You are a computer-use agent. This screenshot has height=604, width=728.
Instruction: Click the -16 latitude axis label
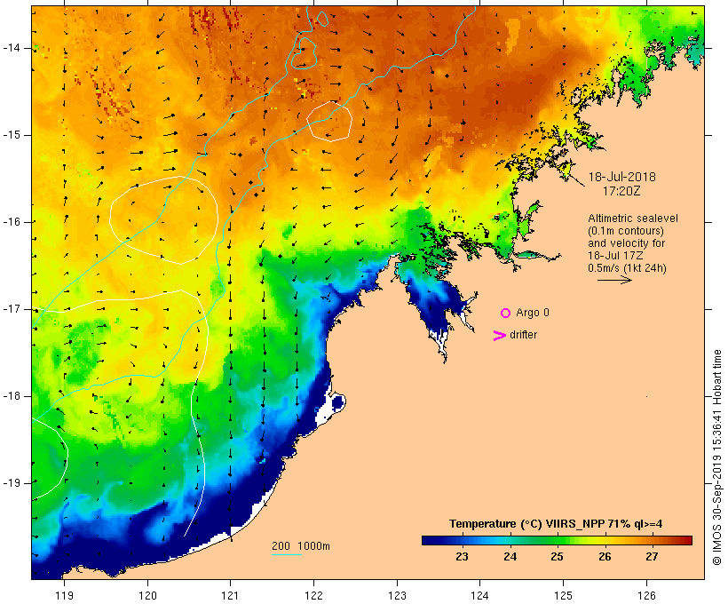click(x=11, y=222)
